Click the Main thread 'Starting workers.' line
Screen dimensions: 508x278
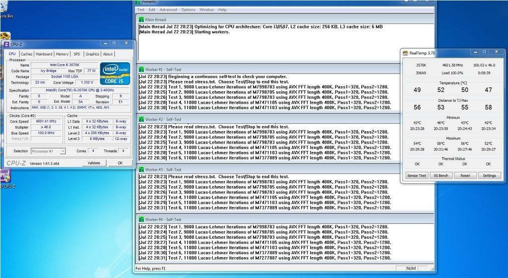(x=184, y=32)
